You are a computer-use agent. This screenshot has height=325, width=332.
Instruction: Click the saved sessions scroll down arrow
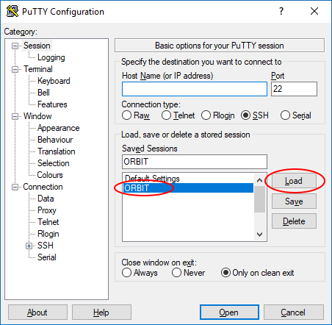click(259, 235)
